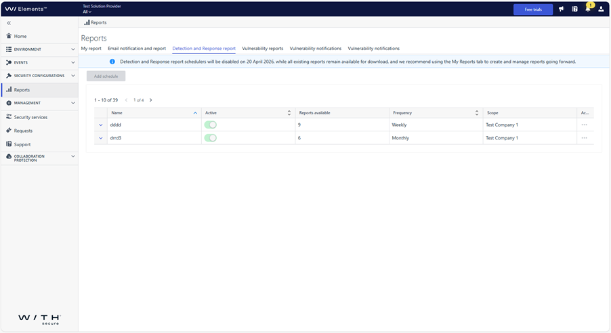The width and height of the screenshot is (611, 333).
Task: Click Test Company 1 in drrd3 row
Action: click(502, 138)
